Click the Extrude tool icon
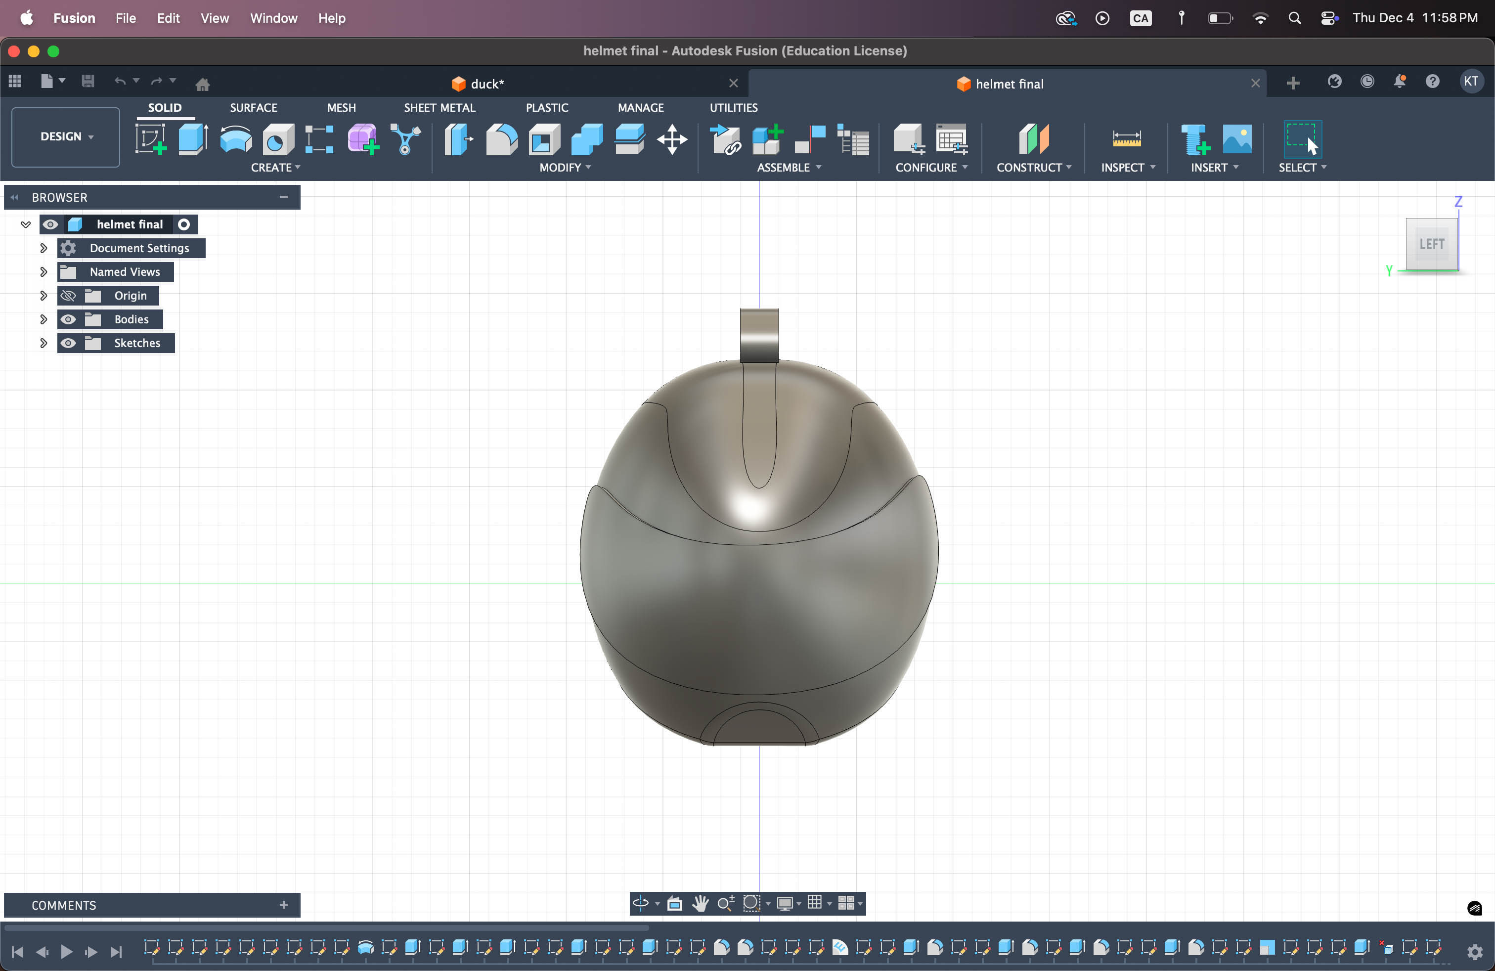The image size is (1495, 971). click(x=193, y=139)
